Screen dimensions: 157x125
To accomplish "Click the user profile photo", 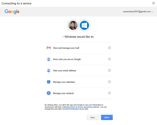I will tap(73, 25).
